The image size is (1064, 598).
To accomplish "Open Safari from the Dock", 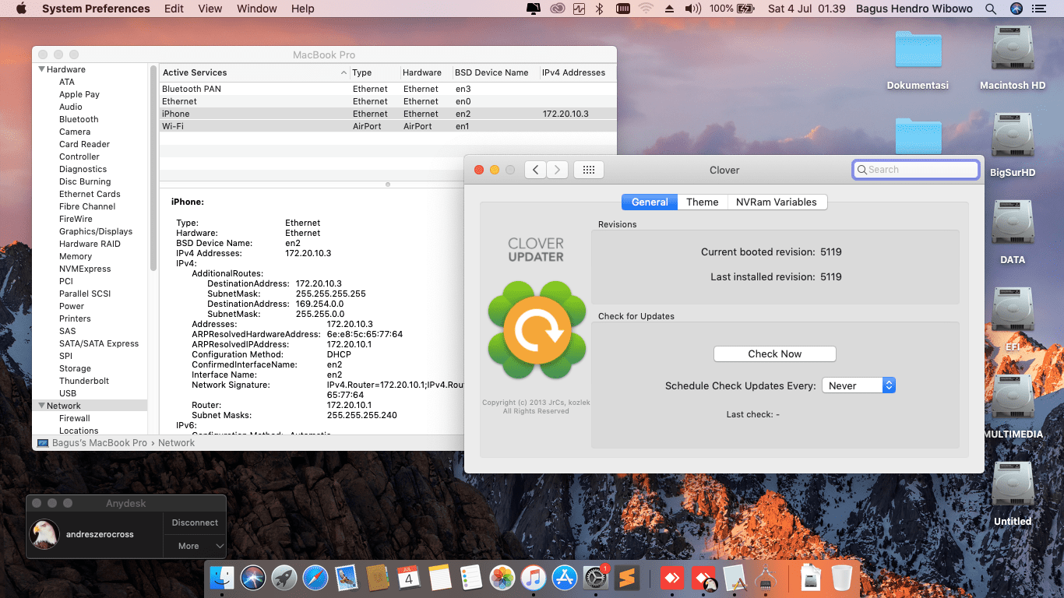I will pyautogui.click(x=315, y=578).
